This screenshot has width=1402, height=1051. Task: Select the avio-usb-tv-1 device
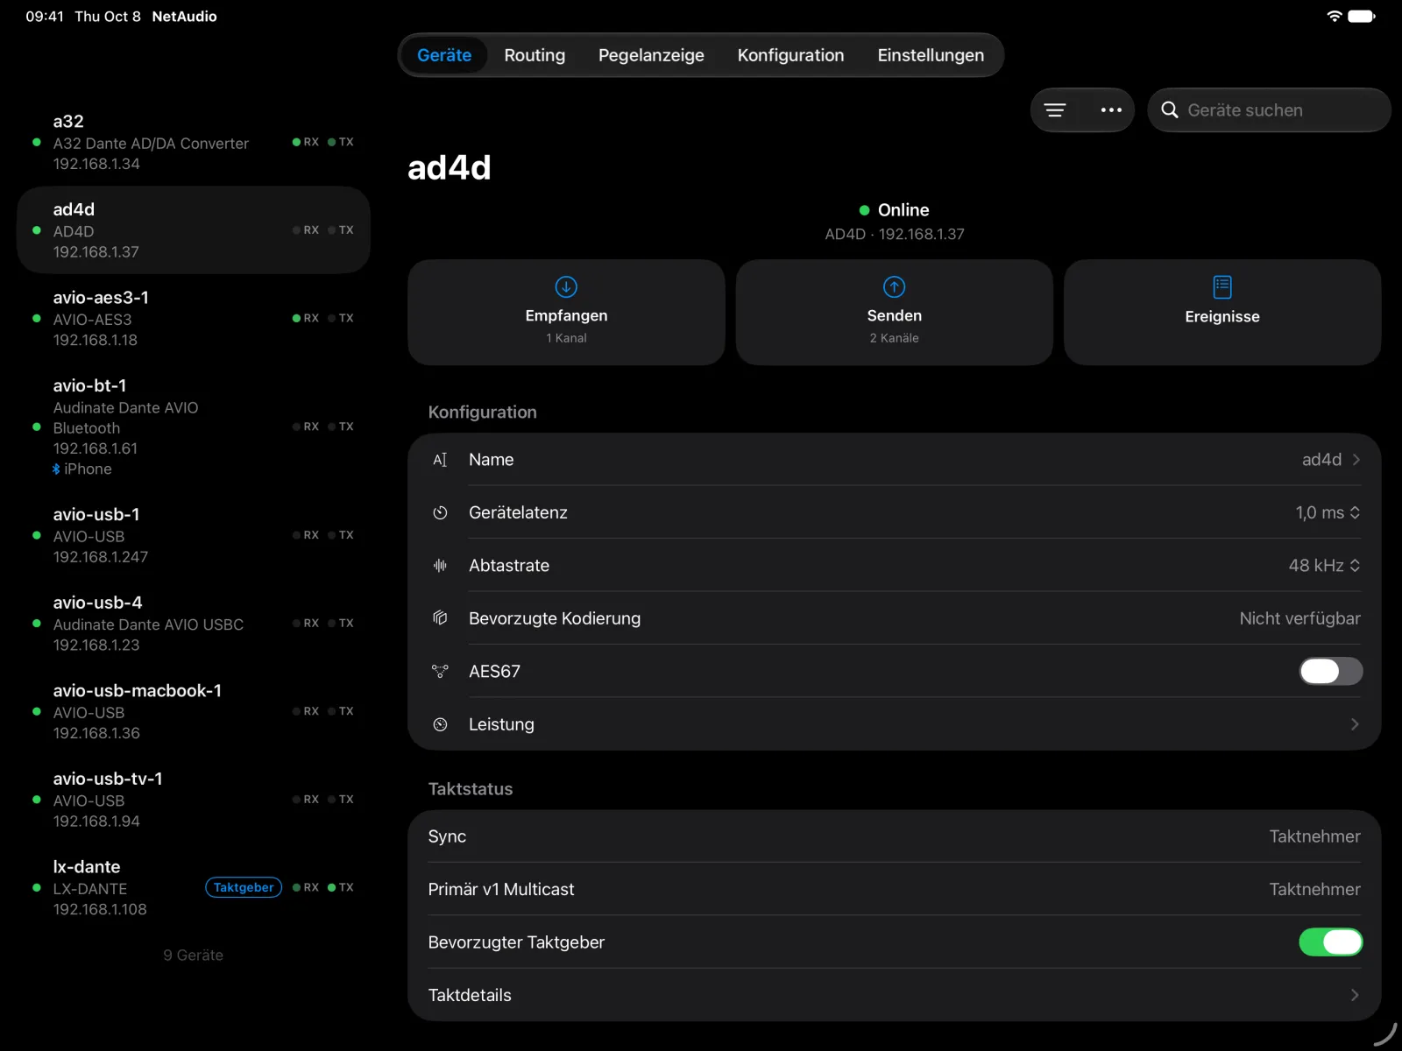[x=194, y=800]
